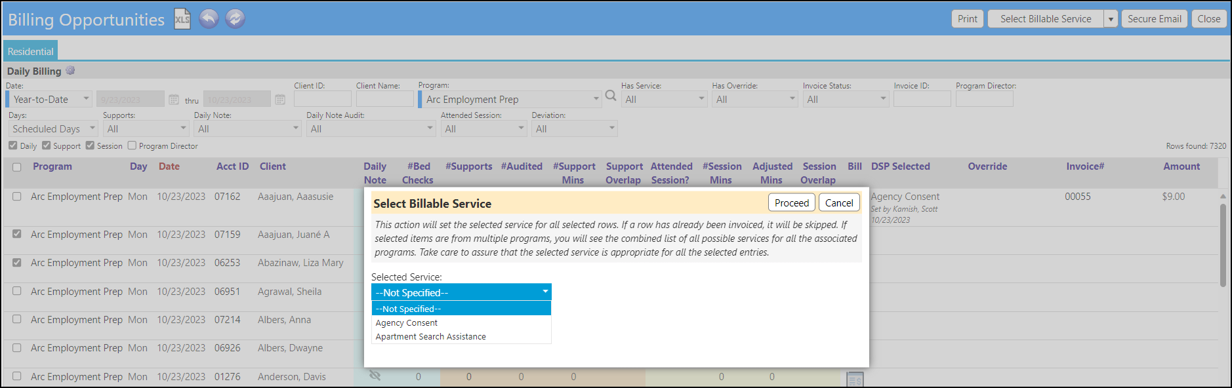Click the Select Billable Service button
The height and width of the screenshot is (388, 1232).
click(1046, 19)
